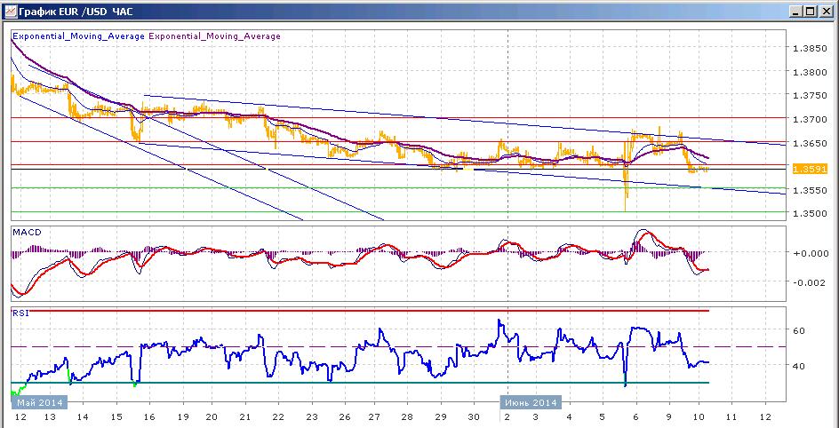The width and height of the screenshot is (839, 428).
Task: Click the Май 2014 month marker
Action: (x=39, y=402)
